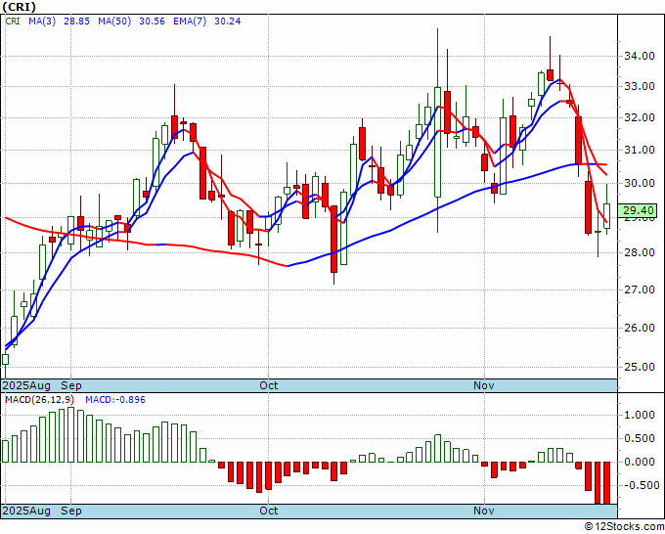Click the last red MACD histogram bar
The height and width of the screenshot is (534, 665).
pyautogui.click(x=607, y=483)
